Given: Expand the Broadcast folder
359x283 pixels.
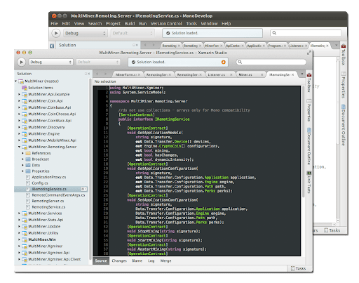Looking at the screenshot, I should click(23, 159).
